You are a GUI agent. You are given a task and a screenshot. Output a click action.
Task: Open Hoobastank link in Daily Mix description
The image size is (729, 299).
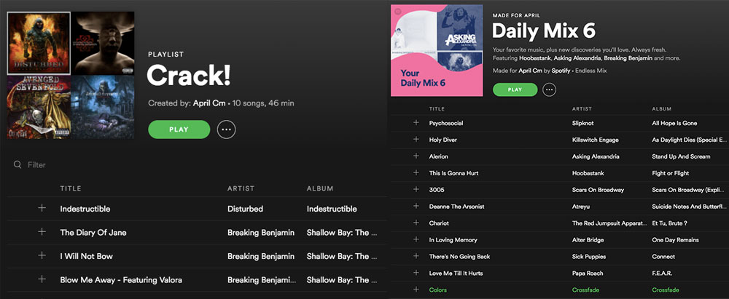click(x=534, y=58)
